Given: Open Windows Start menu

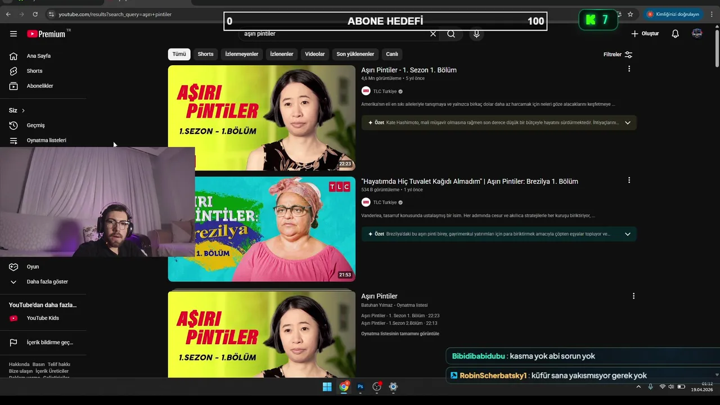Looking at the screenshot, I should click(327, 386).
